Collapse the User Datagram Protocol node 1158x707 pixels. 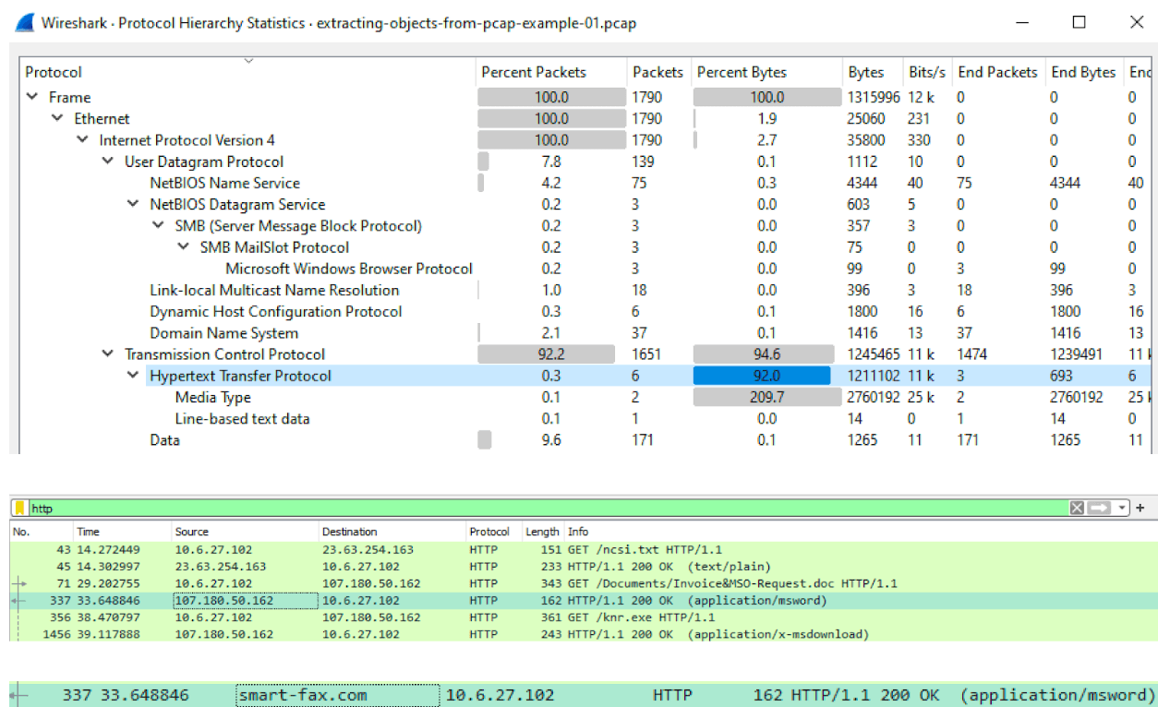pyautogui.click(x=108, y=162)
